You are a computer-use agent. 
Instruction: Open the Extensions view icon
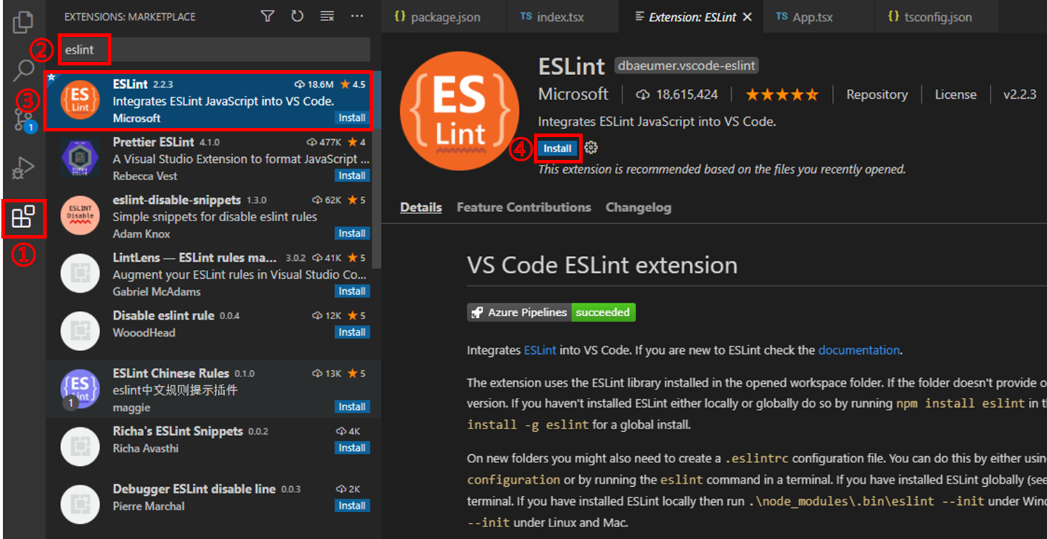(x=24, y=218)
